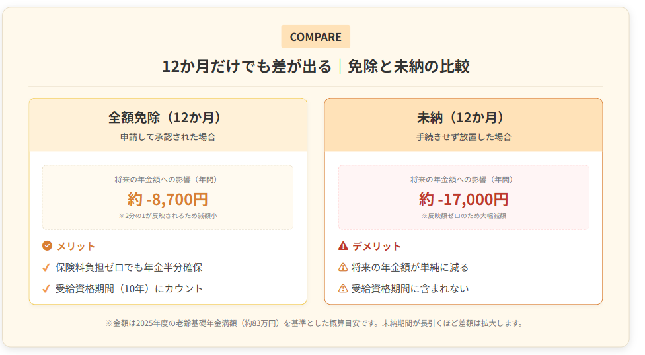The height and width of the screenshot is (355, 645).
Task: Click the デメリット label text
Action: click(376, 246)
